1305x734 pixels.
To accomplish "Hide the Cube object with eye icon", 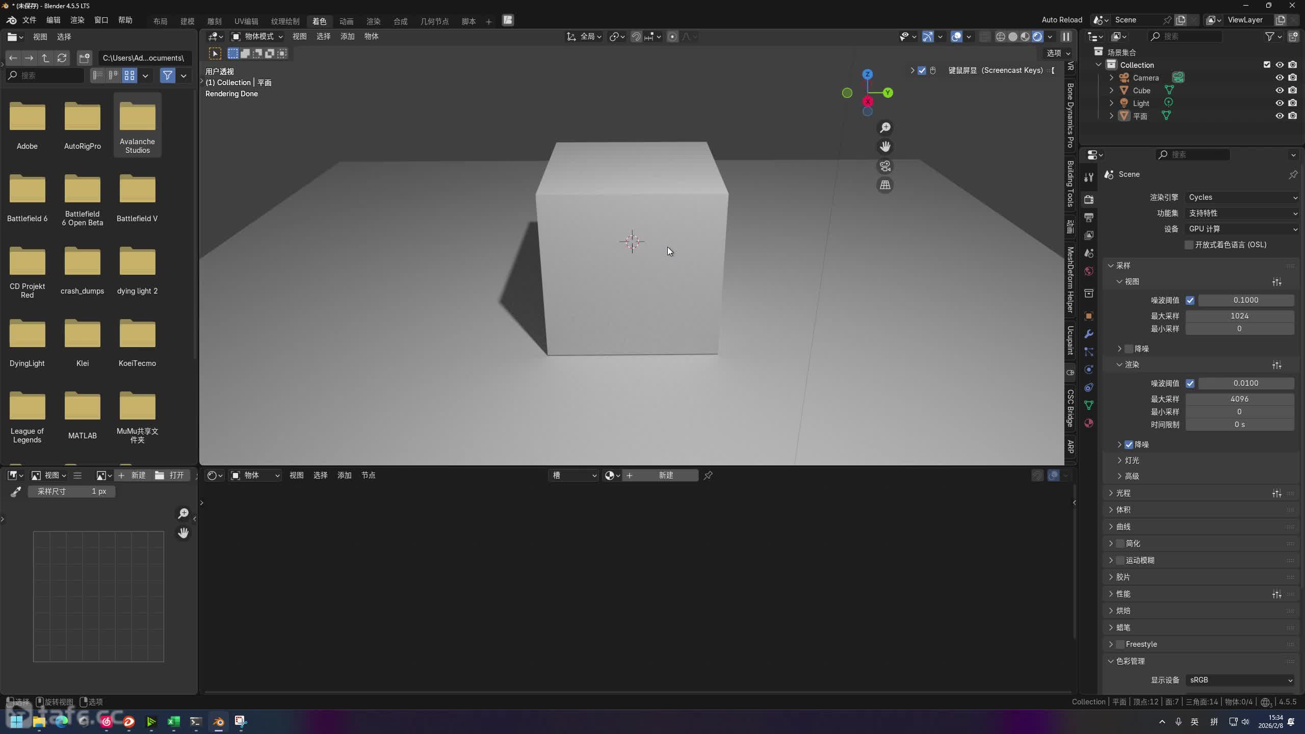I will coord(1279,90).
